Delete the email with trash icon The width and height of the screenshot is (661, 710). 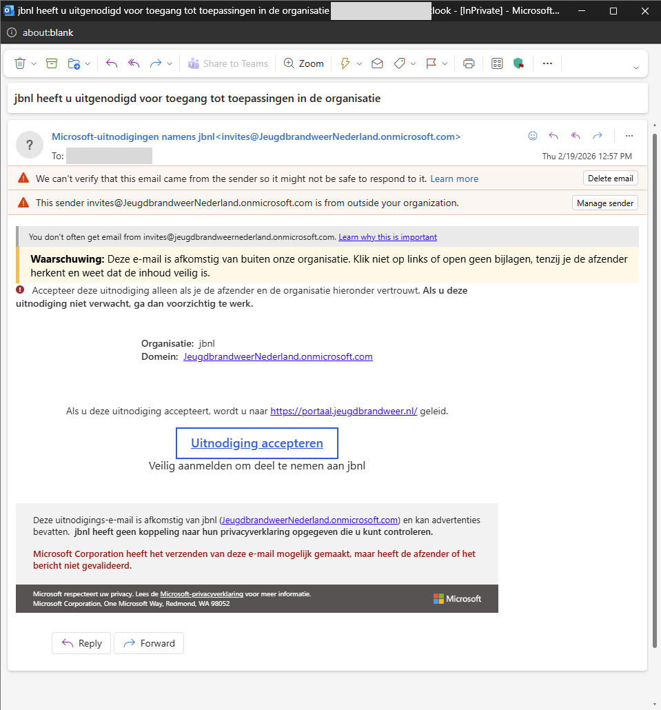[x=20, y=63]
